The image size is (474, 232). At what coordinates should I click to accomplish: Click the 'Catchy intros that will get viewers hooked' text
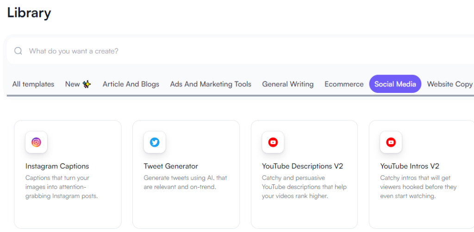coord(418,187)
